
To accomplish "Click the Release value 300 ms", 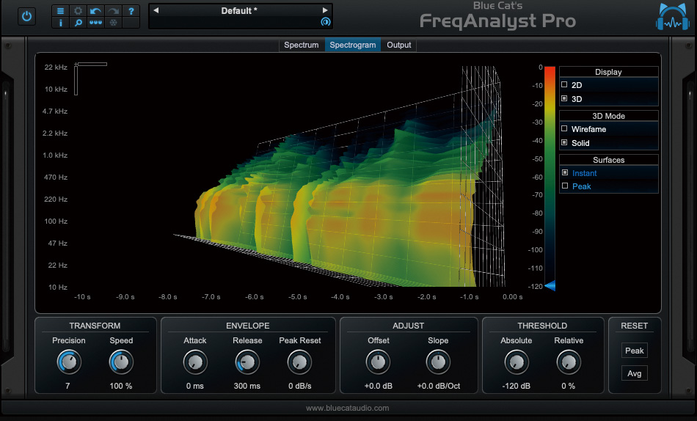I will [x=247, y=386].
